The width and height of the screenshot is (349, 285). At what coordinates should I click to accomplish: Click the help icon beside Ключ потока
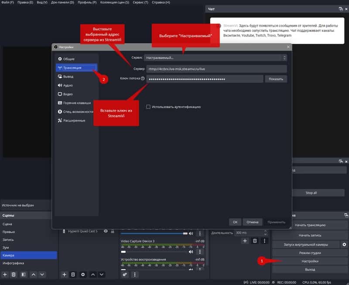tap(143, 78)
